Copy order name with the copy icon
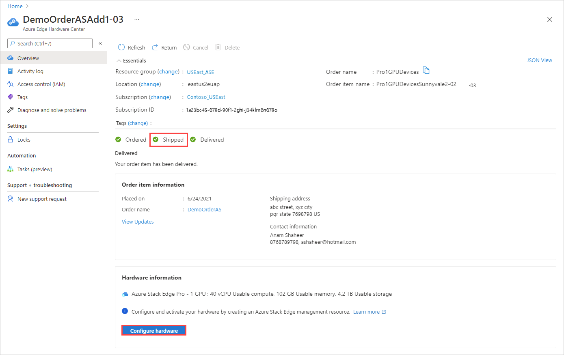Image resolution: width=564 pixels, height=355 pixels. click(426, 71)
